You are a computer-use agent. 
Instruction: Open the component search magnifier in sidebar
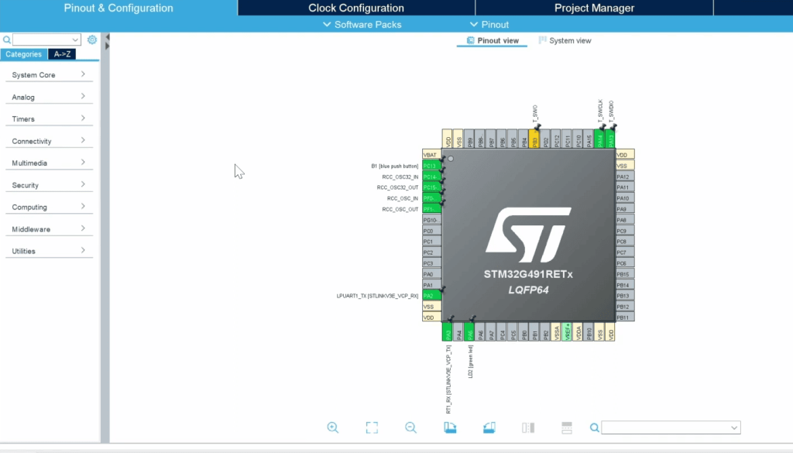(x=7, y=39)
